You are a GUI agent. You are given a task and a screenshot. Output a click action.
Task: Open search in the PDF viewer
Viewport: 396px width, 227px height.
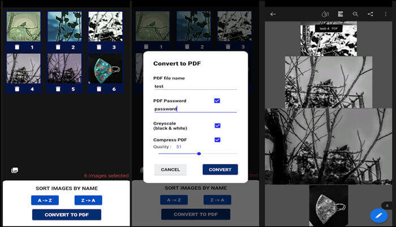355,14
